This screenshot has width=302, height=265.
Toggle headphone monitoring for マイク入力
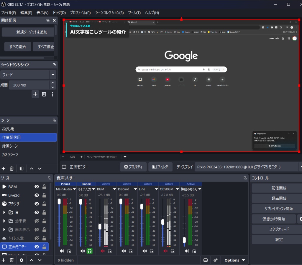(90, 251)
